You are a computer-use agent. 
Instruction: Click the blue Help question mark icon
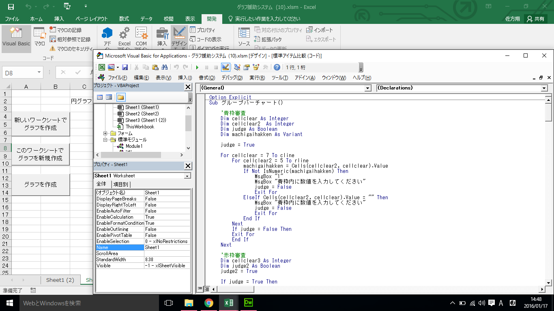click(x=277, y=68)
